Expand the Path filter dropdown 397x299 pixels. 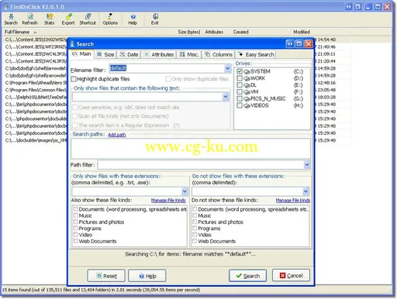[307, 165]
